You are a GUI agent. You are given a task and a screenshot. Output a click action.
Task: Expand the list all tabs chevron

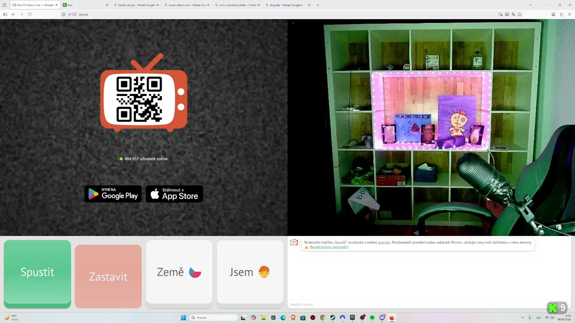pyautogui.click(x=531, y=5)
